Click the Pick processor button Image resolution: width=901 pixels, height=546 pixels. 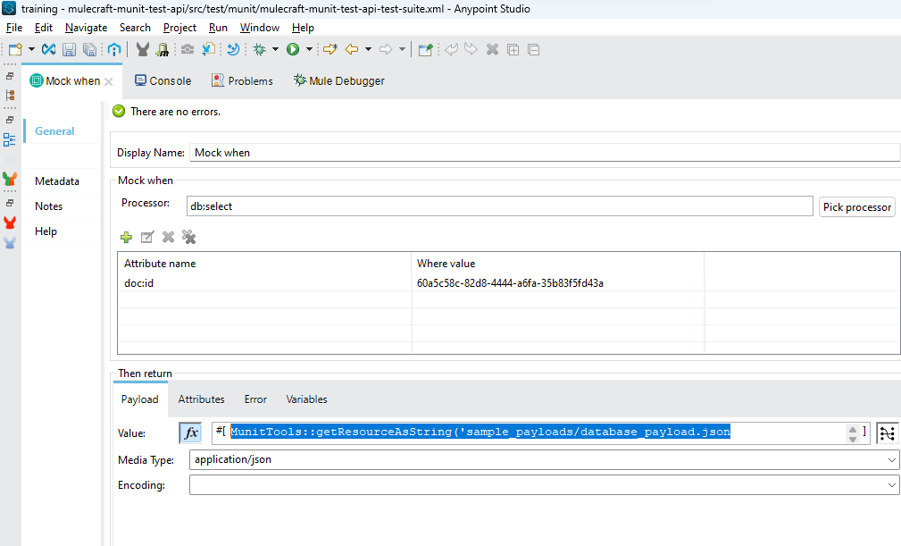coord(856,207)
